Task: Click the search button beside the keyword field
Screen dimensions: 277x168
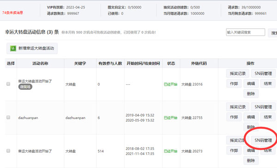Action: click(x=272, y=33)
